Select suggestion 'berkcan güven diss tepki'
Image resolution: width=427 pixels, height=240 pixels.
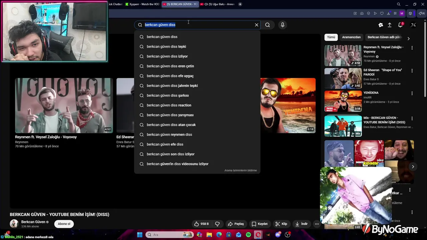click(197, 46)
